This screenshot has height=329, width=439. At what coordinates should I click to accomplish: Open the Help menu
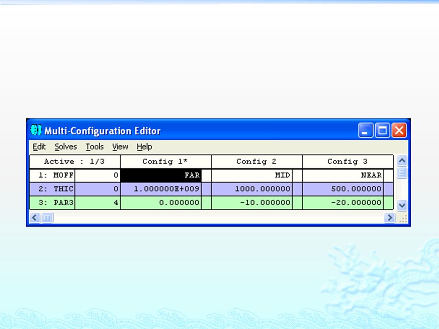(144, 147)
